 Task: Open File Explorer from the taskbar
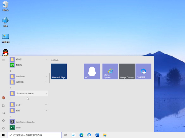click(x=105, y=135)
